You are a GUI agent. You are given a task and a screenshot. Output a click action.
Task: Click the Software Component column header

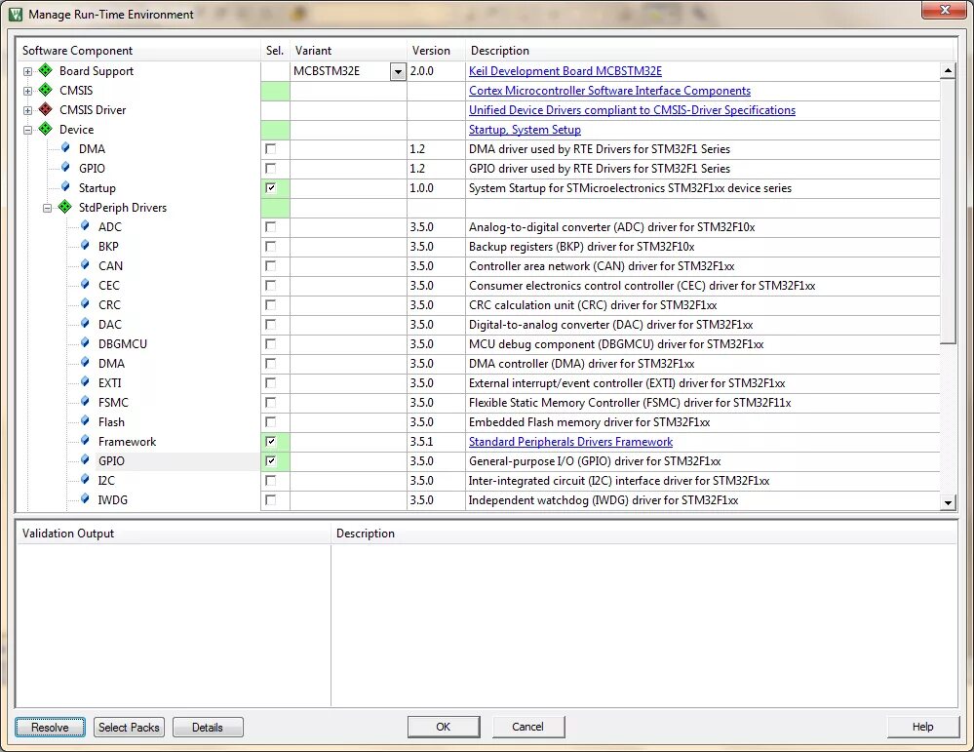[x=137, y=51]
